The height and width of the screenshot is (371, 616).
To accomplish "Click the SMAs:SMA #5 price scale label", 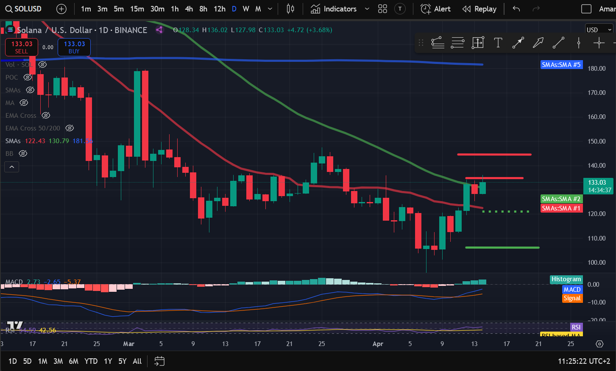I will [x=561, y=65].
